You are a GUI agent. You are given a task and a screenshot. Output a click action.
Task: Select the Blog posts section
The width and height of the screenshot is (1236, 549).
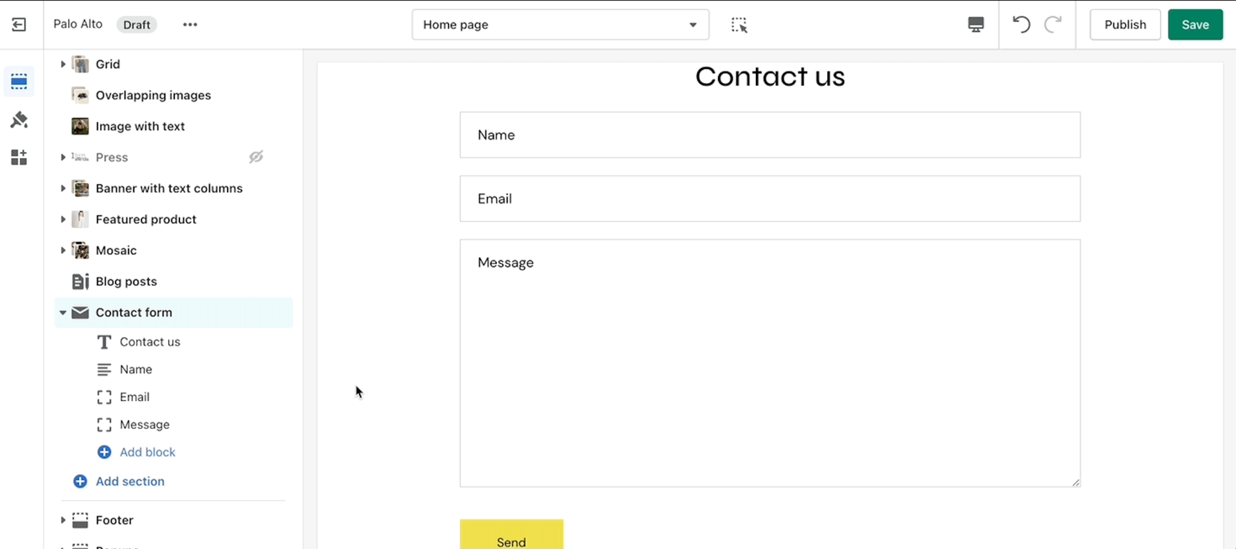(126, 282)
